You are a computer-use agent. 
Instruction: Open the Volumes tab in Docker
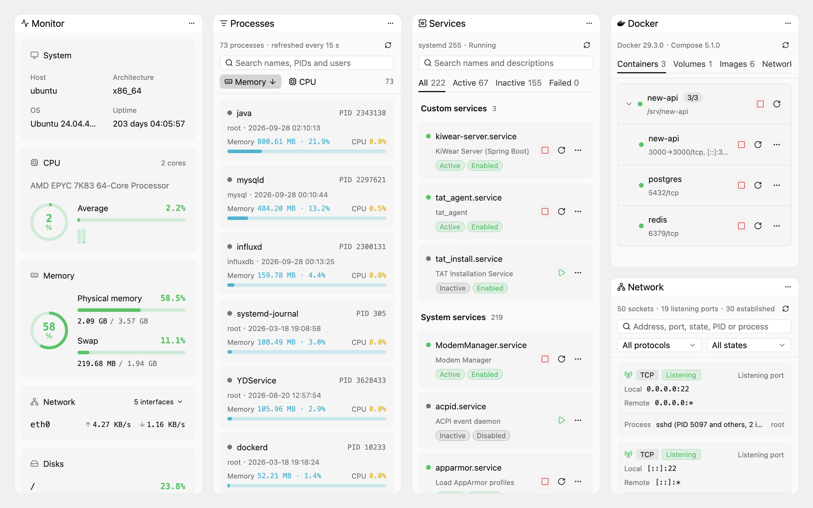(x=692, y=64)
